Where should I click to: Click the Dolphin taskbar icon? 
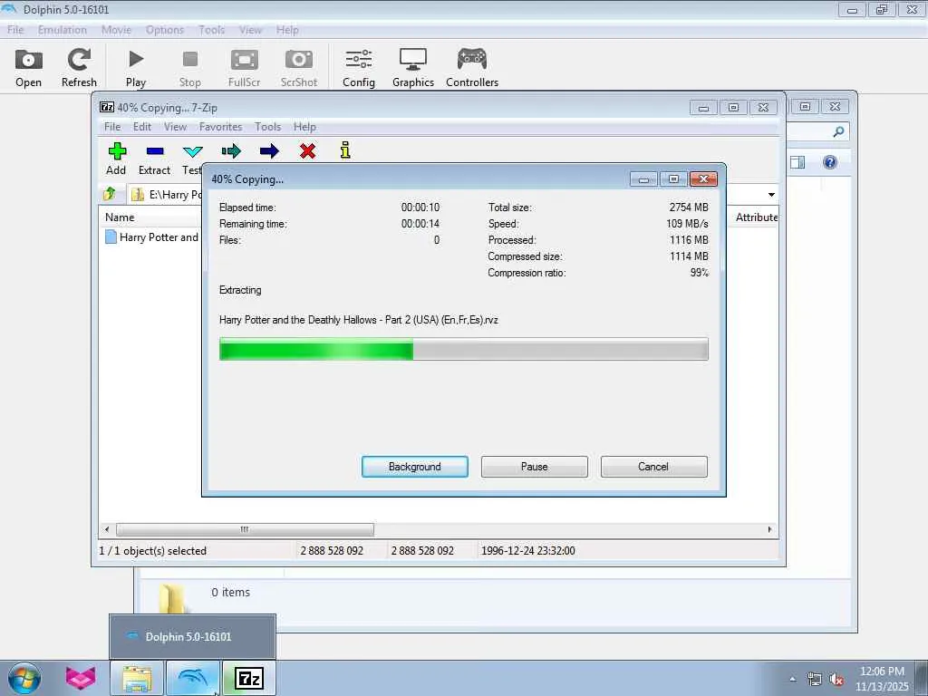point(193,678)
